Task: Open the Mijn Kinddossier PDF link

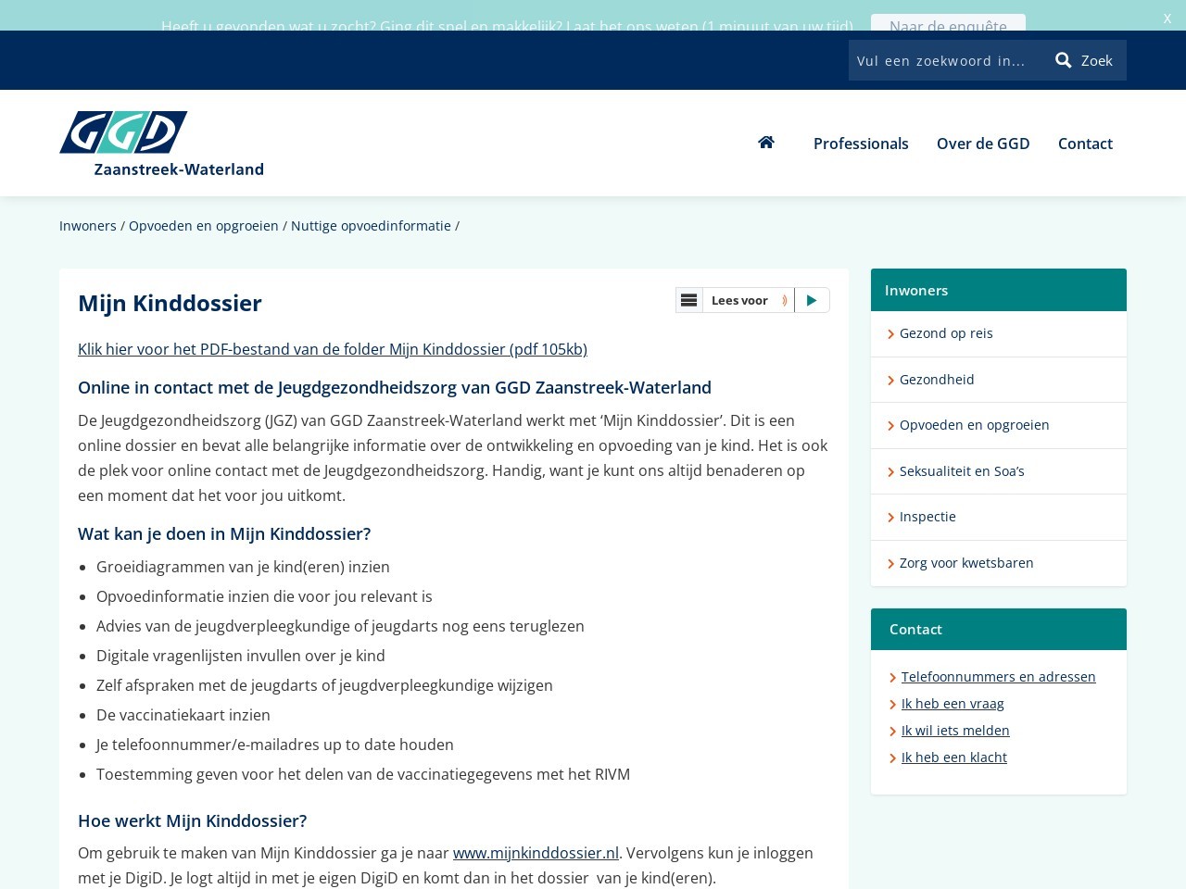Action: [x=333, y=349]
